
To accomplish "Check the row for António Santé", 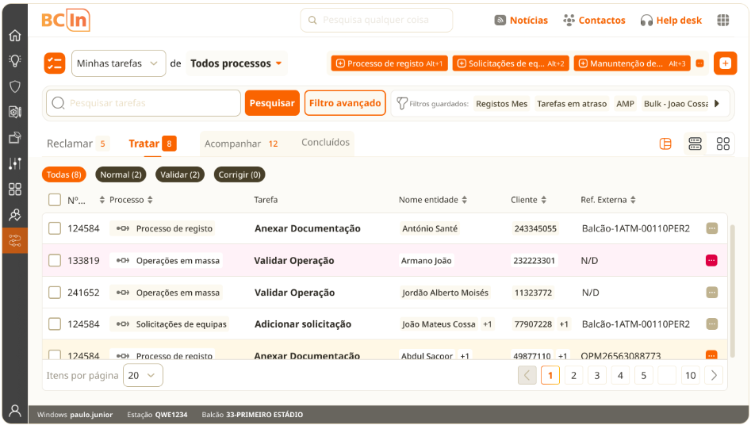I will click(x=55, y=228).
